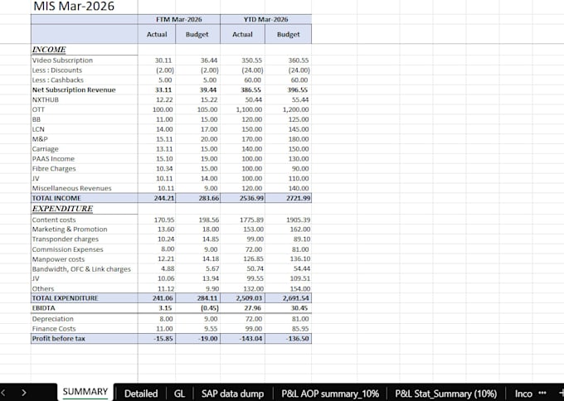Viewport: 564px width, 401px height.
Task: Select the Transponder charges row label
Action: click(x=65, y=239)
